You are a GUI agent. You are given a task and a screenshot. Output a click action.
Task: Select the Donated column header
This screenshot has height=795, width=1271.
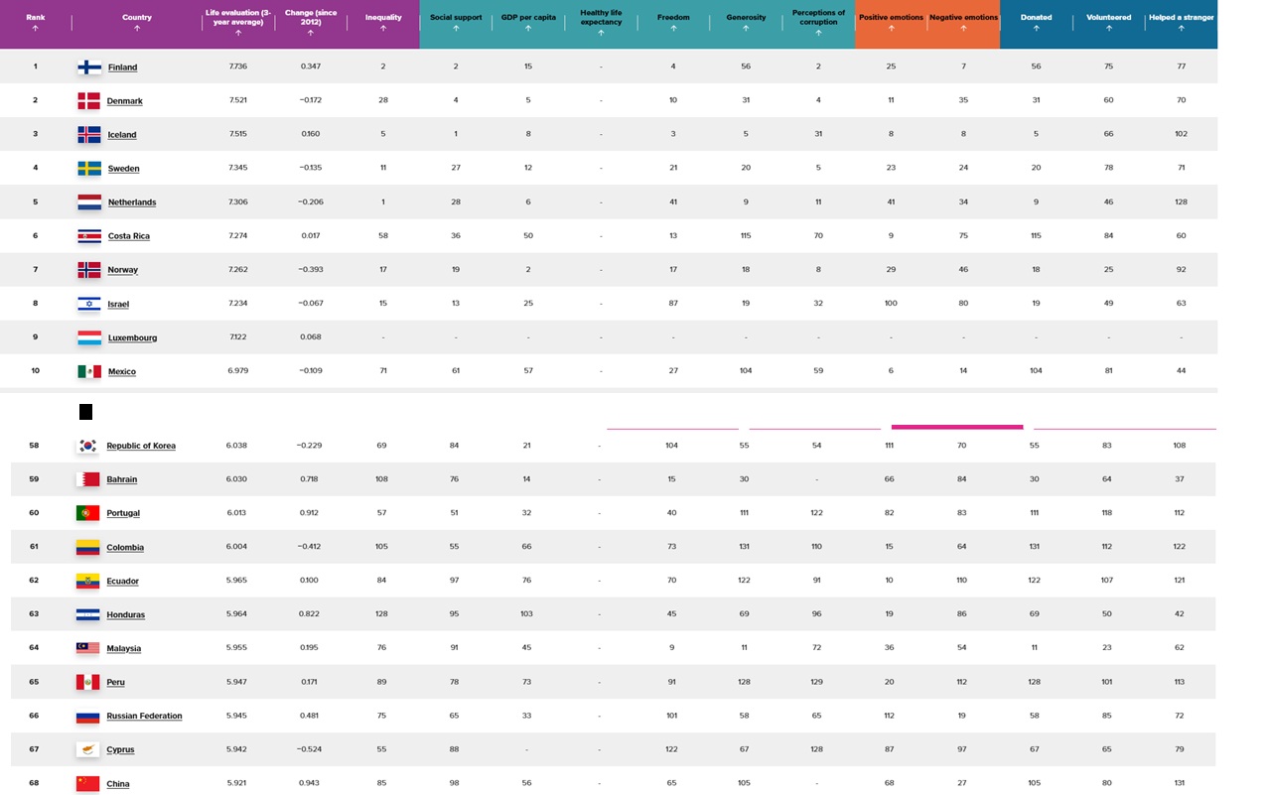pos(1036,18)
